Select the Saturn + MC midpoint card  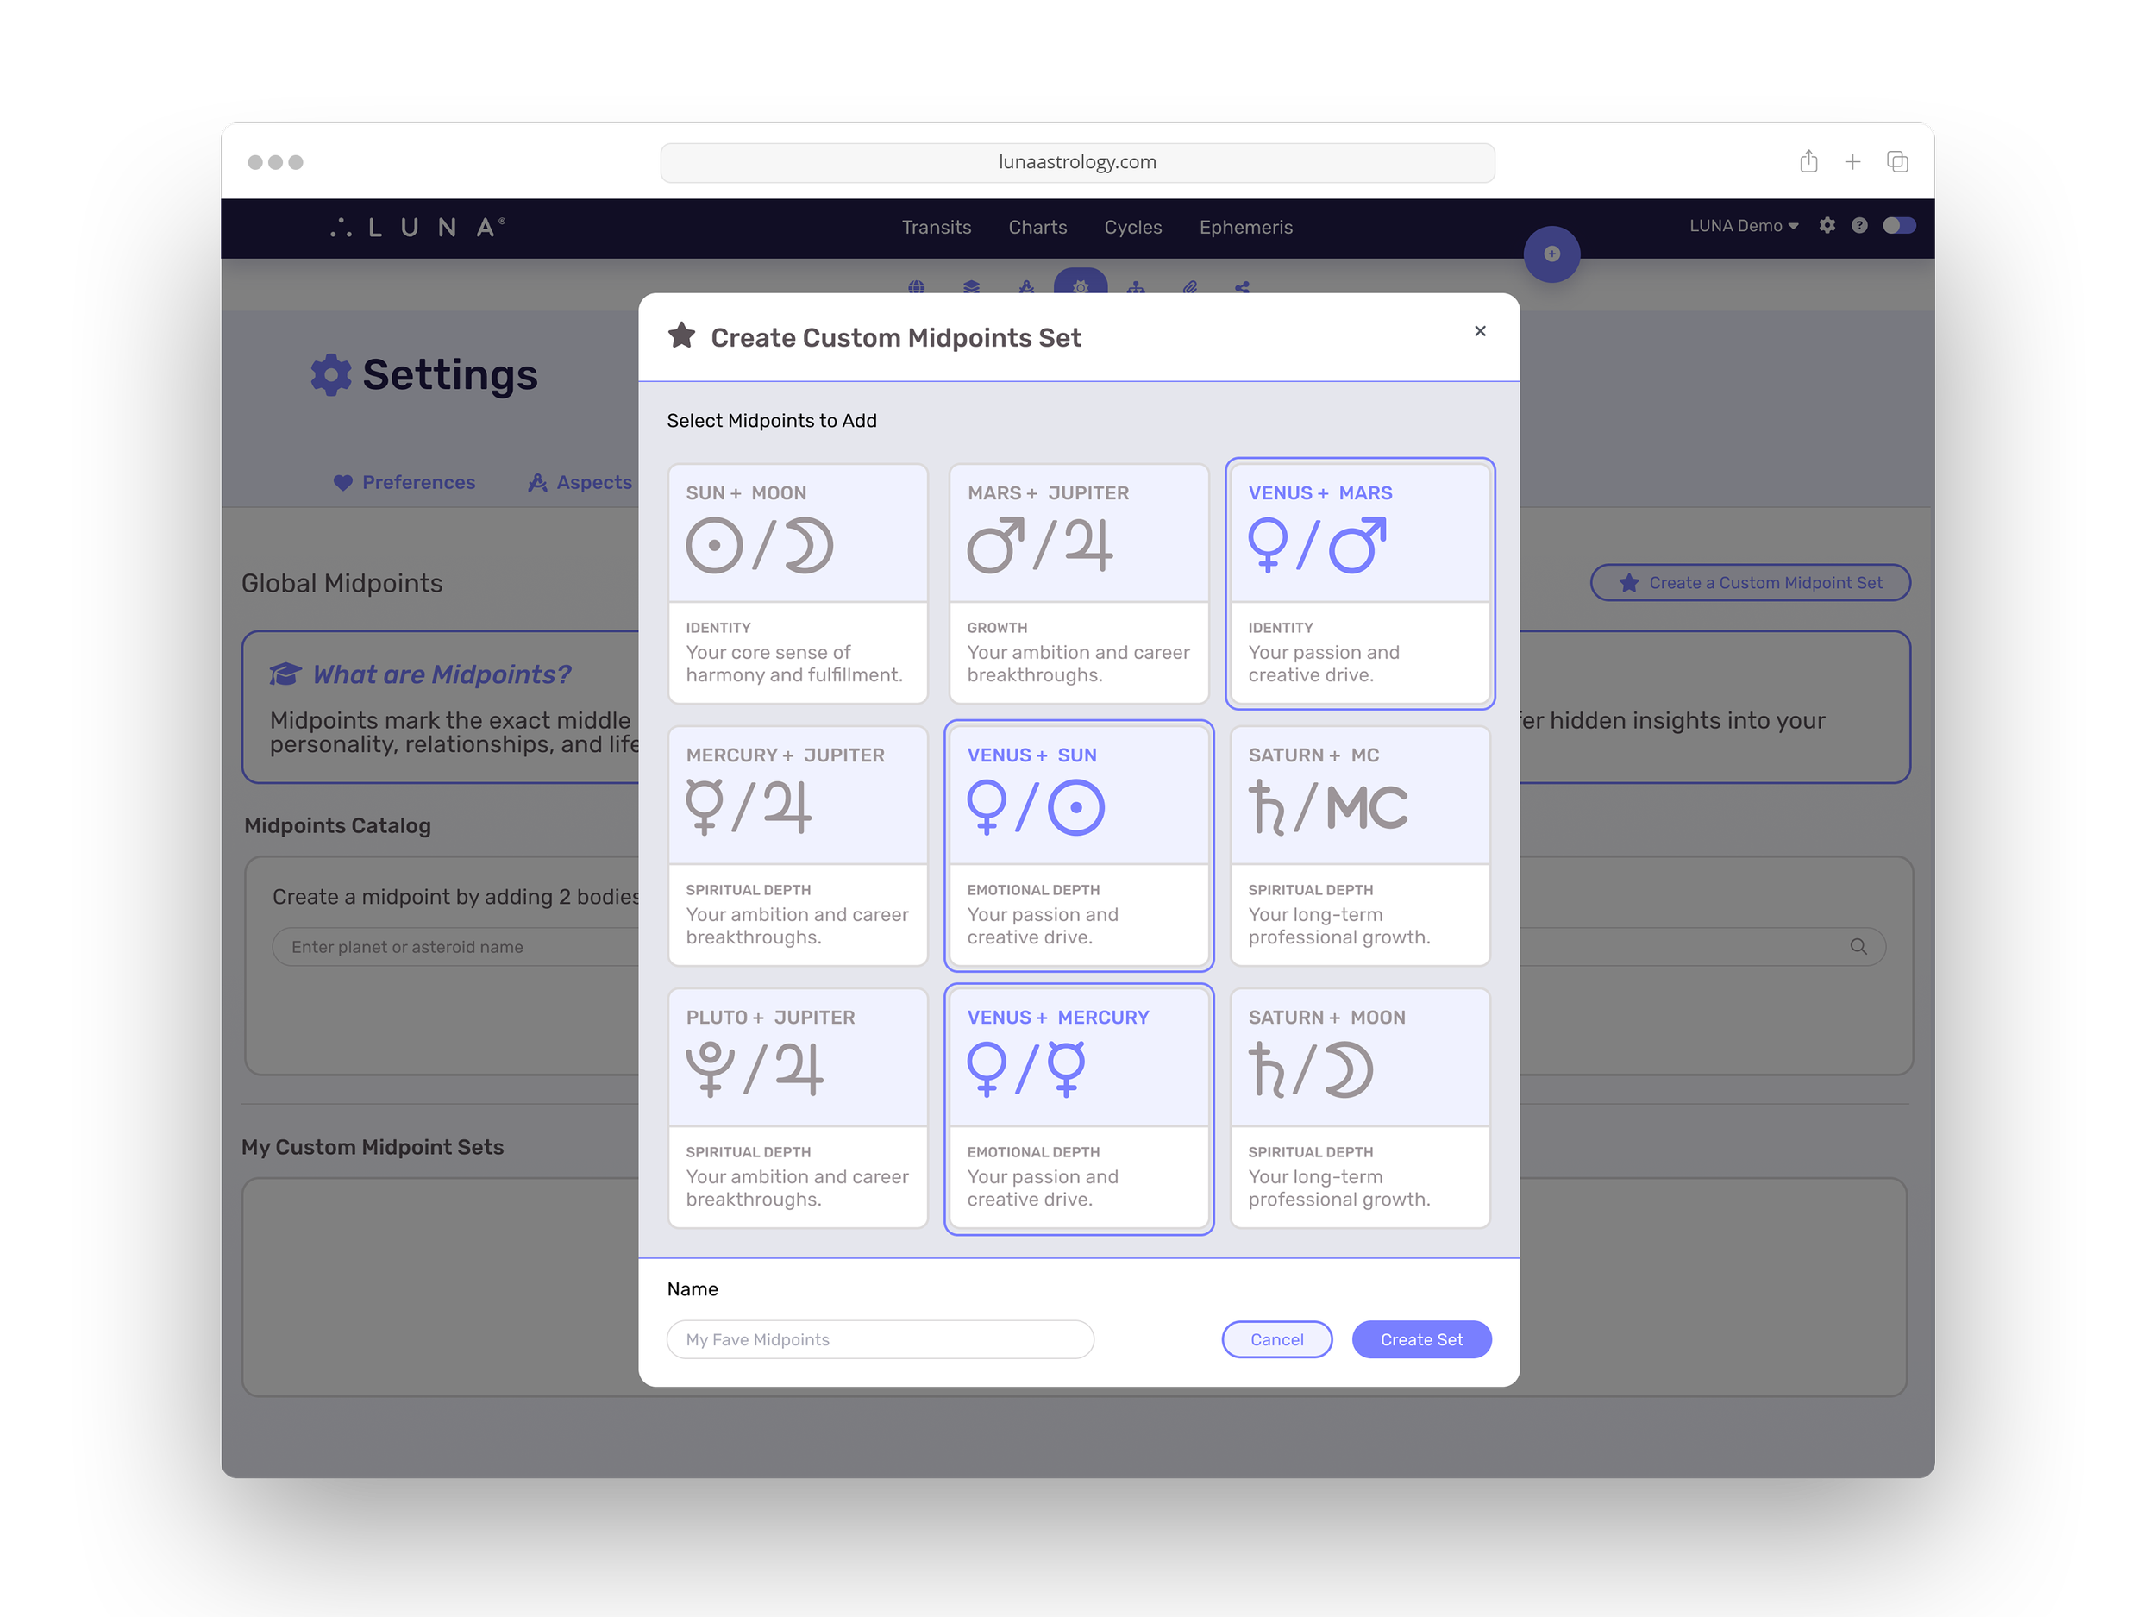(1360, 845)
